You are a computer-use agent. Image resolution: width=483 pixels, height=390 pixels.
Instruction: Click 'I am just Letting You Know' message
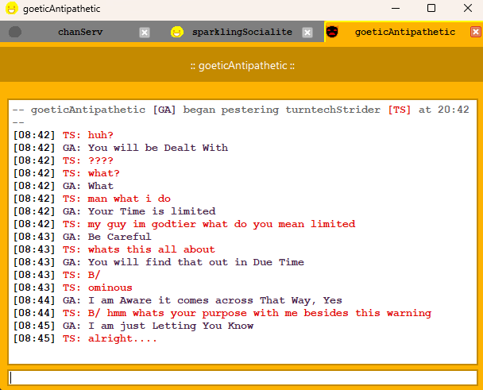coord(171,326)
